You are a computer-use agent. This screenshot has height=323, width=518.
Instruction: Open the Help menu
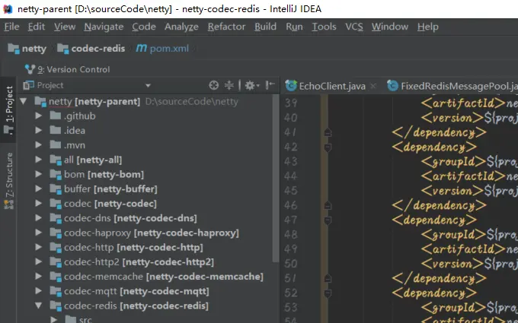coord(428,27)
